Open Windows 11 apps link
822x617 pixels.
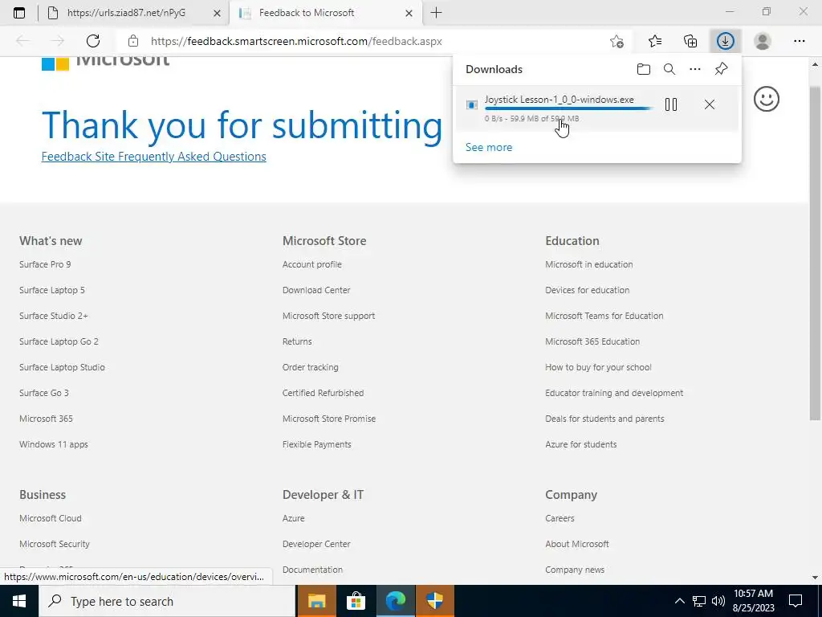(x=54, y=444)
